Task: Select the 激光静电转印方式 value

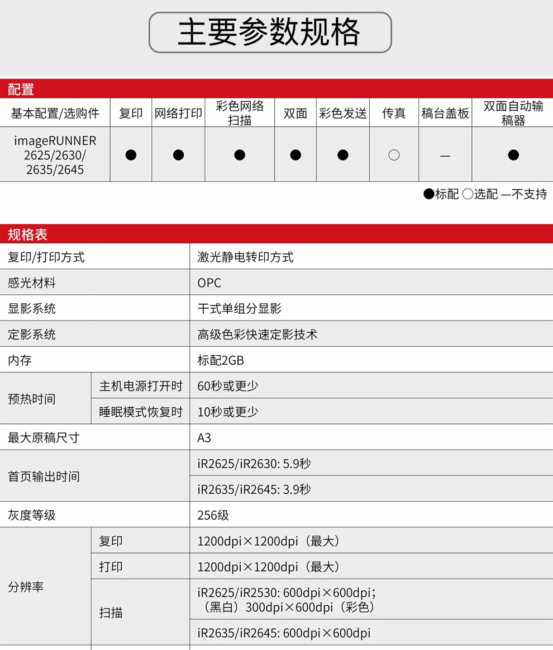Action: point(245,257)
